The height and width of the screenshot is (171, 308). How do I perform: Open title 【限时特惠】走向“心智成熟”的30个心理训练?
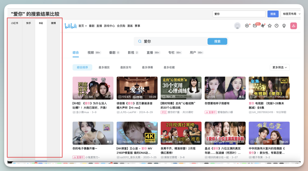pos(178,105)
